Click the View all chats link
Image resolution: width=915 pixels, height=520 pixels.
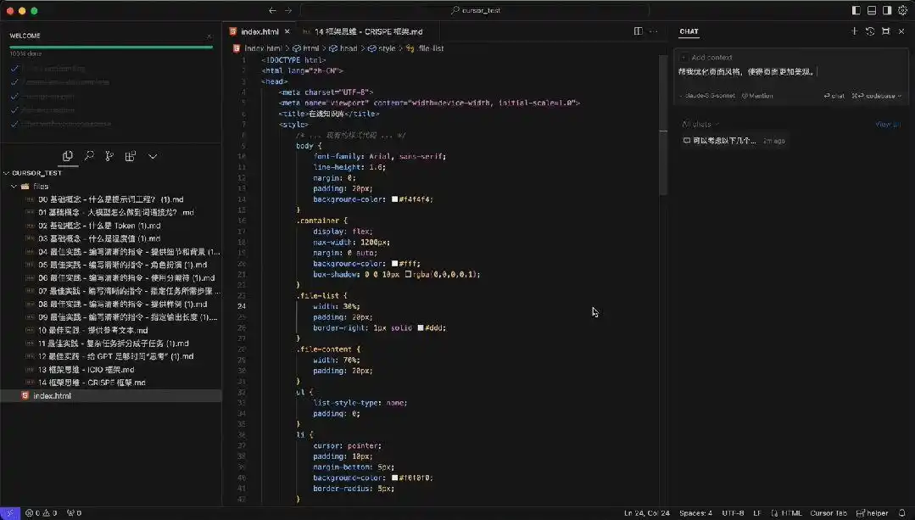pos(887,124)
